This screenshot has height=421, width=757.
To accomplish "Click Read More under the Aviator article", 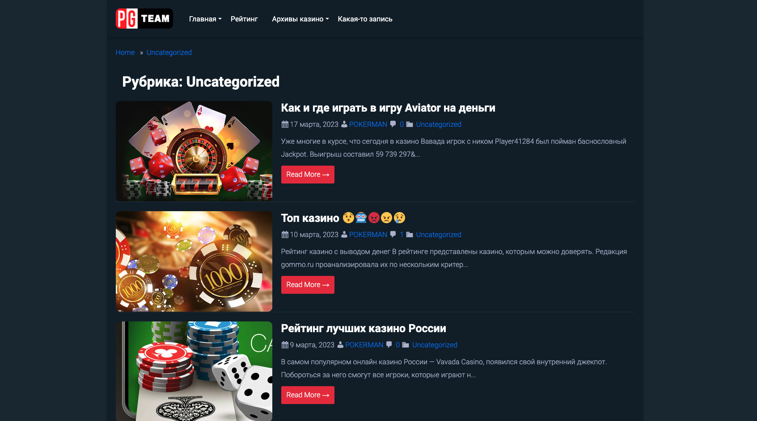I will (x=308, y=175).
